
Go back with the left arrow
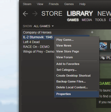click(25, 14)
